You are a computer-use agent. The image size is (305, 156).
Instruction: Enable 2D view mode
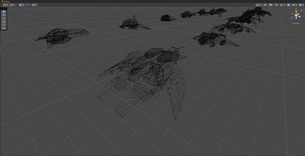click(265, 5)
